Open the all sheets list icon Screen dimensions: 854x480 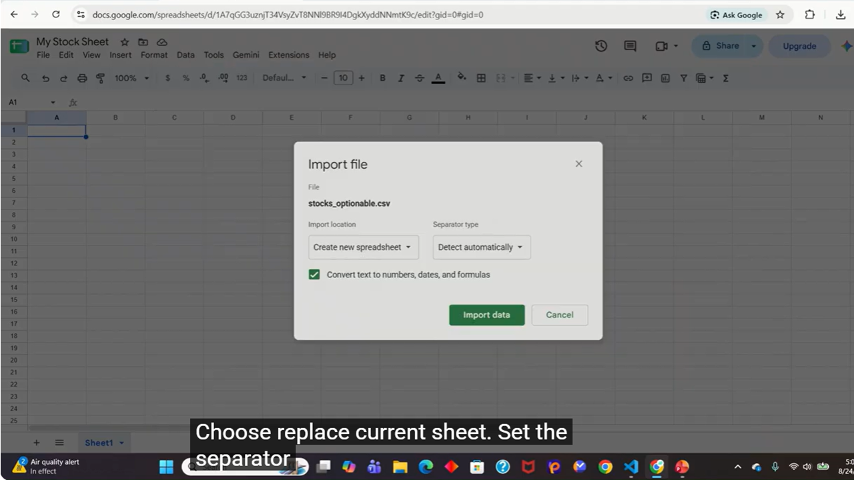[59, 443]
